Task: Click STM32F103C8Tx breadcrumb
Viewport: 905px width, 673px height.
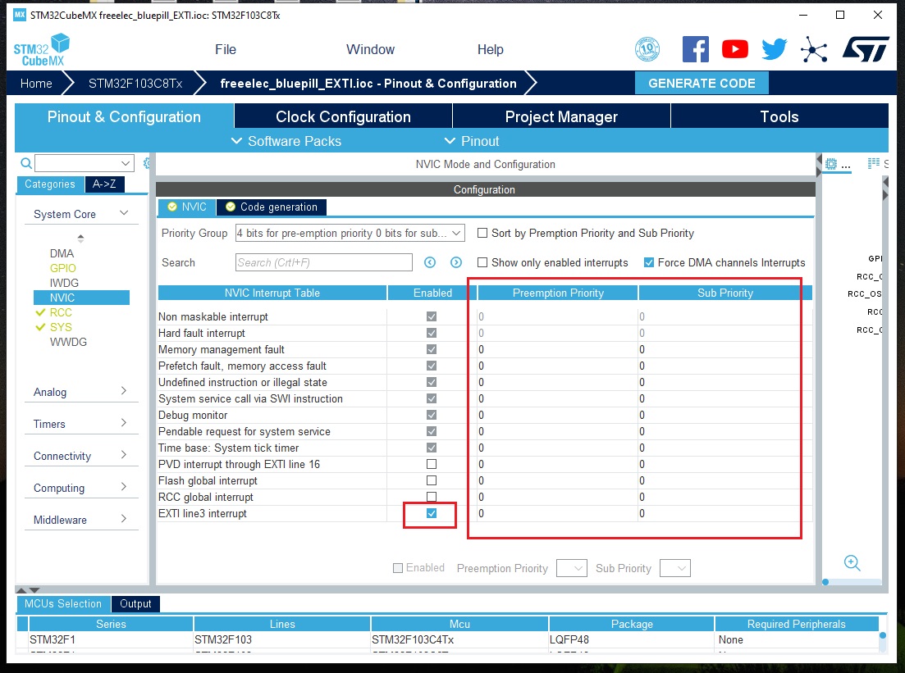Action: point(135,84)
